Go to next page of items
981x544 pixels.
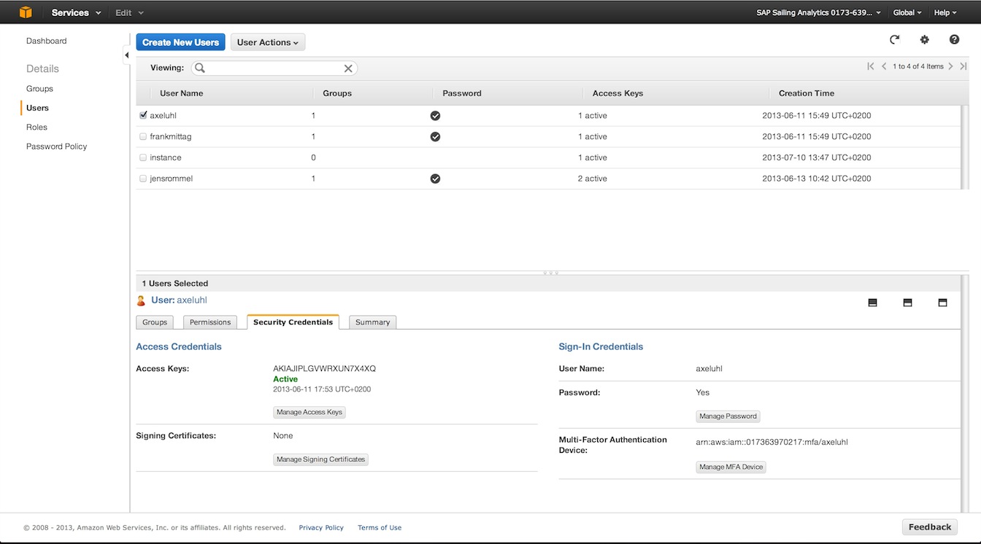click(950, 66)
